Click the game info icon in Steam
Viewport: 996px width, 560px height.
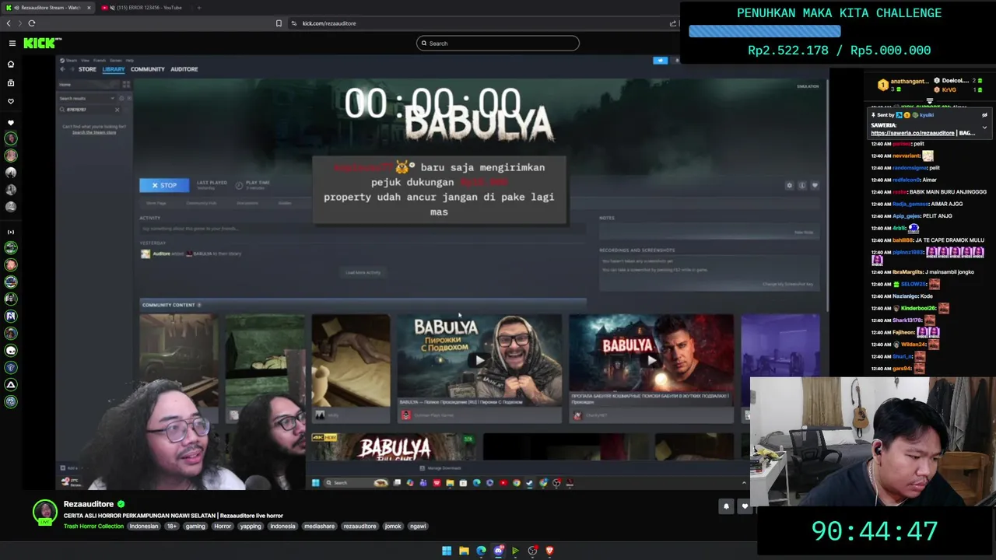[802, 185]
